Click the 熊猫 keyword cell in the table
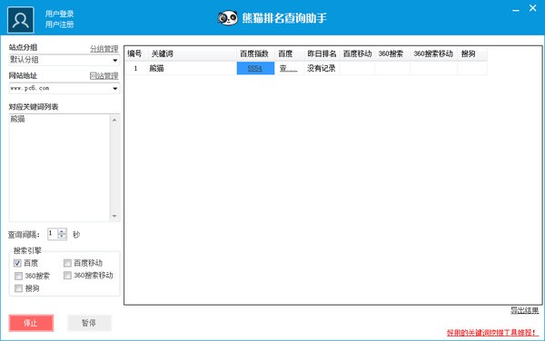 click(x=193, y=68)
